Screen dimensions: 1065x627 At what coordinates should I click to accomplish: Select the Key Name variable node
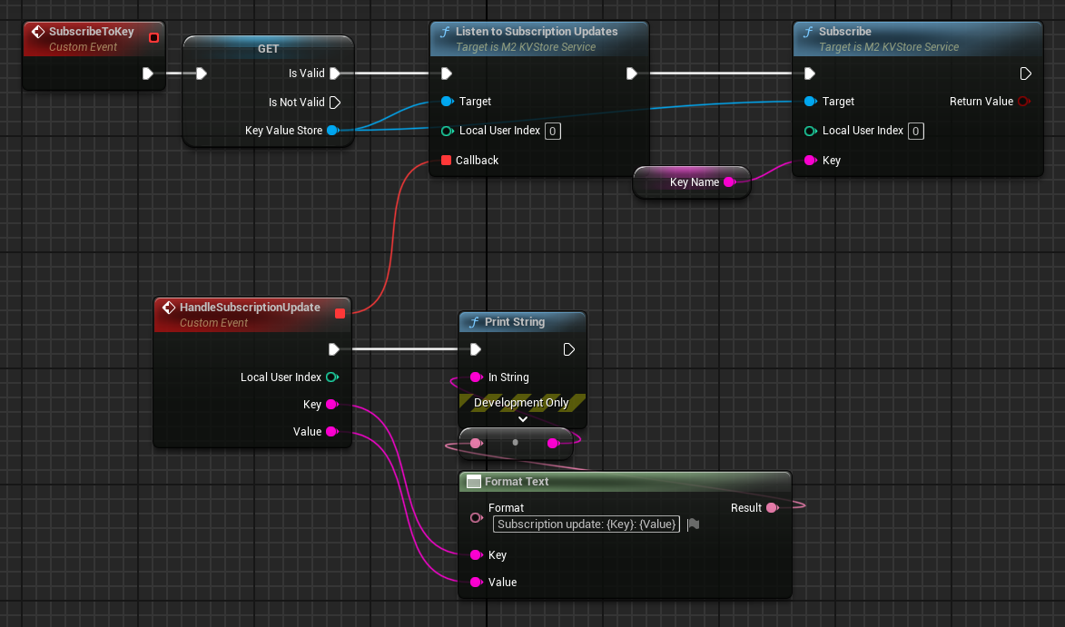click(692, 182)
